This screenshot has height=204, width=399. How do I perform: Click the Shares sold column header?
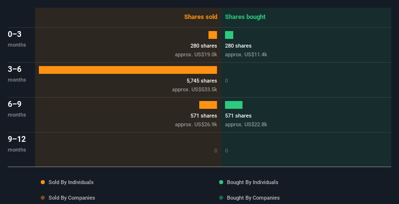click(x=201, y=17)
